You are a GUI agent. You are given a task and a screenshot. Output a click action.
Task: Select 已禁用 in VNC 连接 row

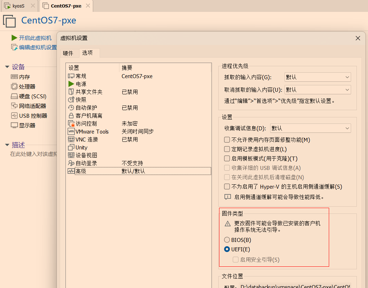(130, 139)
